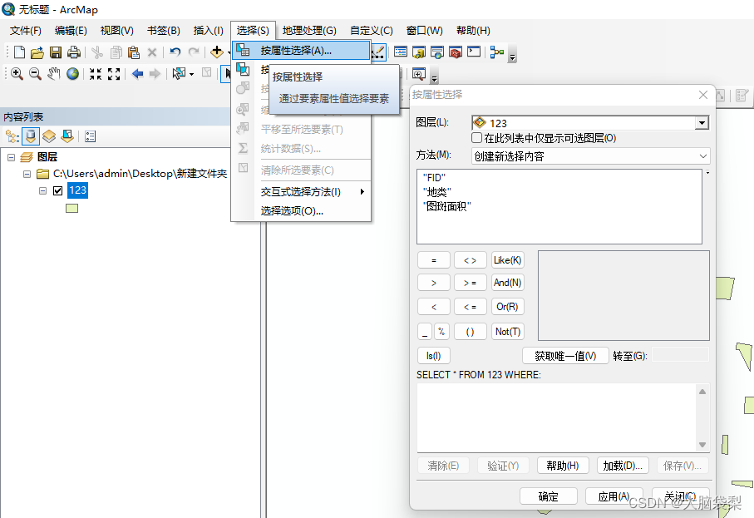
Task: Insert the Like(K) operator
Action: pyautogui.click(x=507, y=260)
